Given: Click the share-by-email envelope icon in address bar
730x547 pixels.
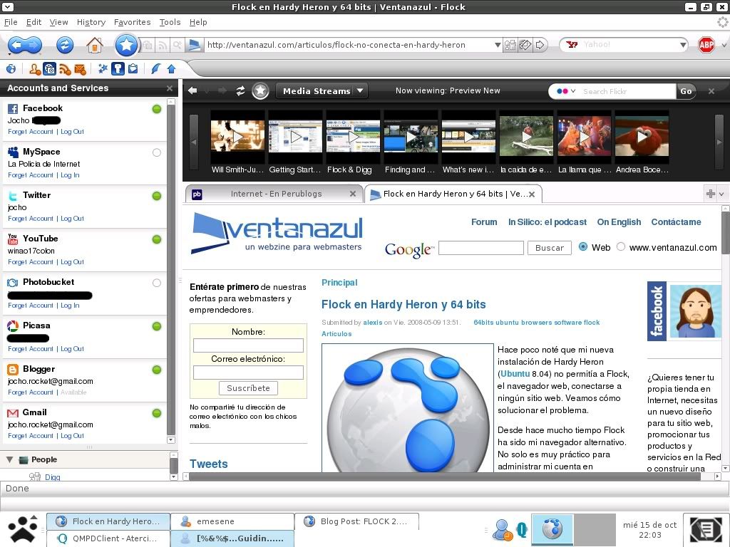Looking at the screenshot, I should 525,45.
